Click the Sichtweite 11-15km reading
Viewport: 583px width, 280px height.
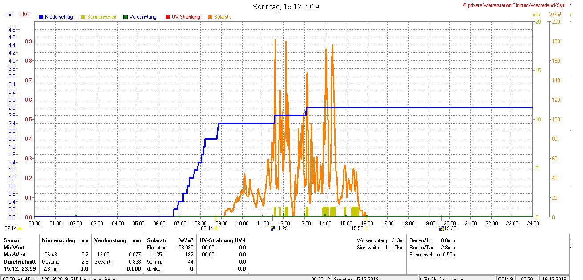pyautogui.click(x=380, y=248)
